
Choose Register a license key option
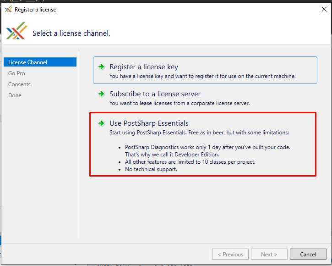click(205, 70)
